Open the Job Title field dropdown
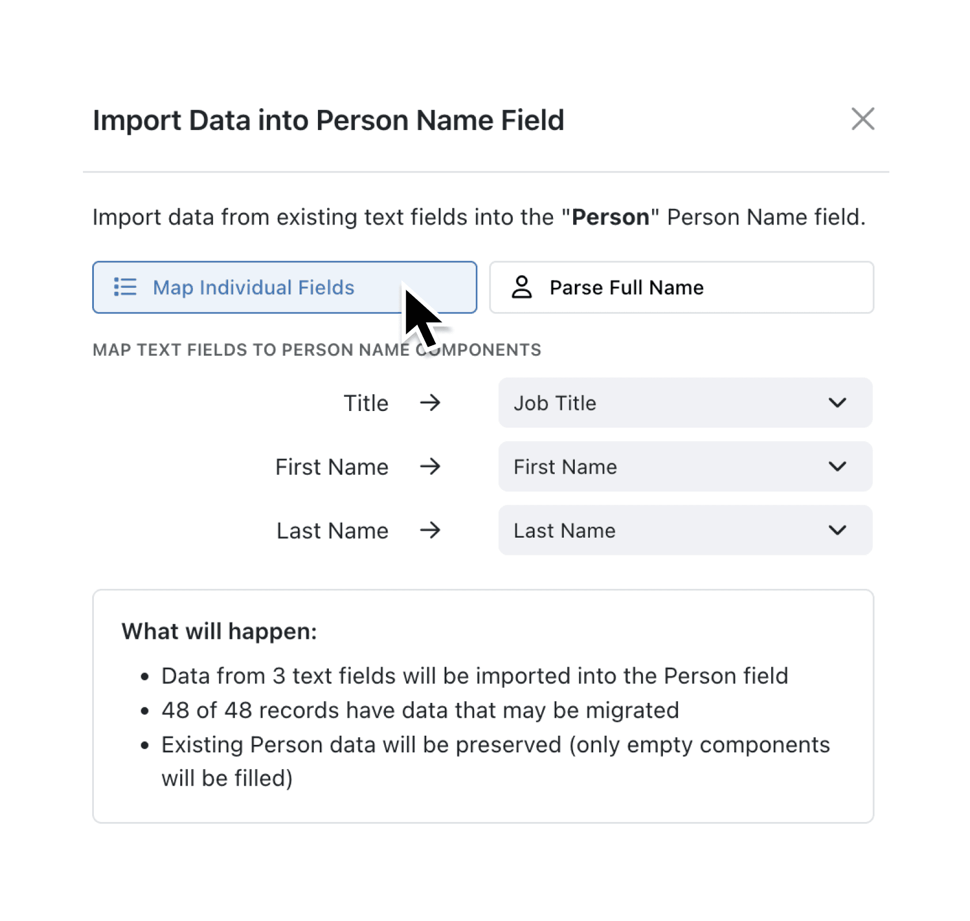 685,403
